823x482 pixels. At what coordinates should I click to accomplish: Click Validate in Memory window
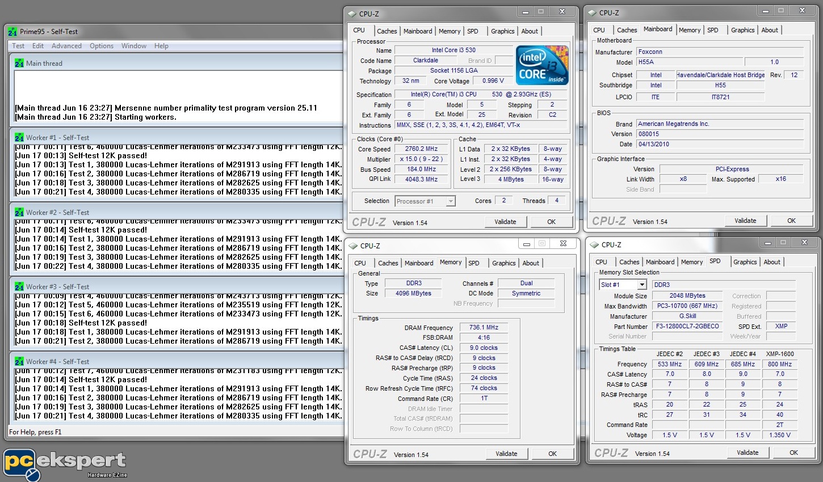pos(506,454)
